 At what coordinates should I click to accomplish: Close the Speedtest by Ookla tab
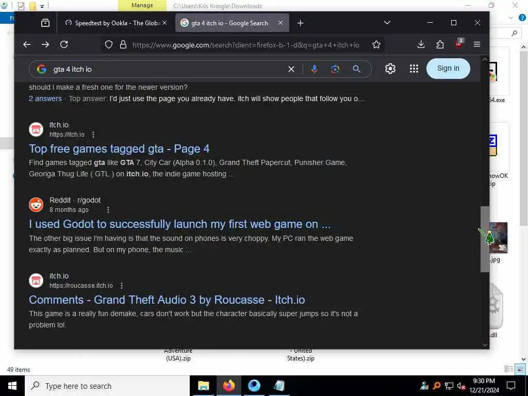click(x=164, y=23)
